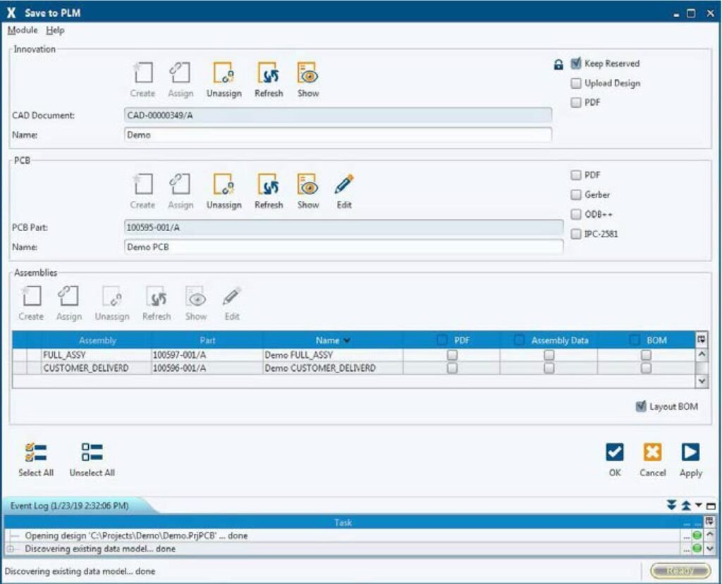The image size is (722, 584).
Task: Click the Select All icon
Action: [35, 452]
